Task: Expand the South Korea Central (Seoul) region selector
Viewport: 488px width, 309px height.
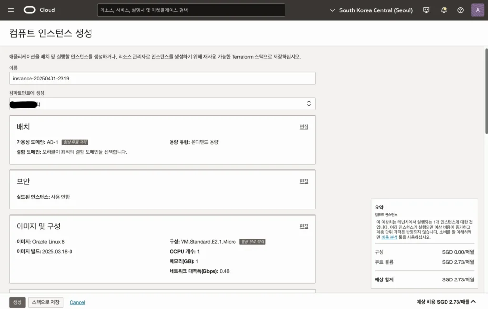Action: pyautogui.click(x=371, y=10)
